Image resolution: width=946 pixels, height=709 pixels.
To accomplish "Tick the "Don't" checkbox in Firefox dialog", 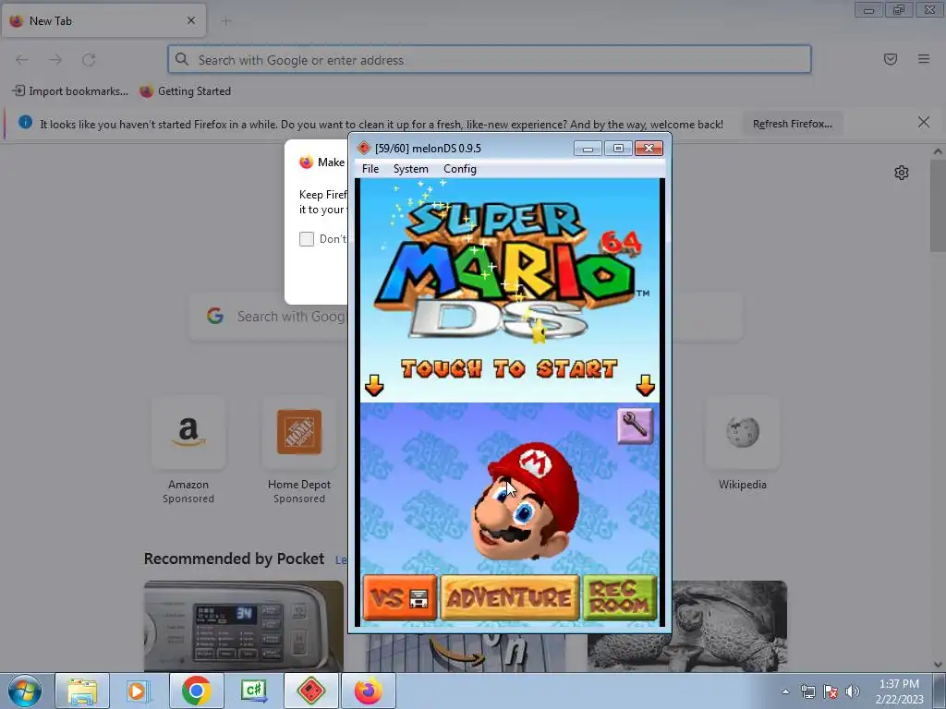I will pos(307,239).
